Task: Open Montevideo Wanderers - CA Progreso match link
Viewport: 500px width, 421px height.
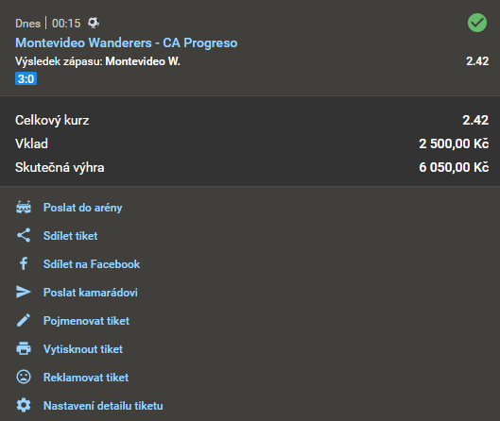Action: [127, 43]
